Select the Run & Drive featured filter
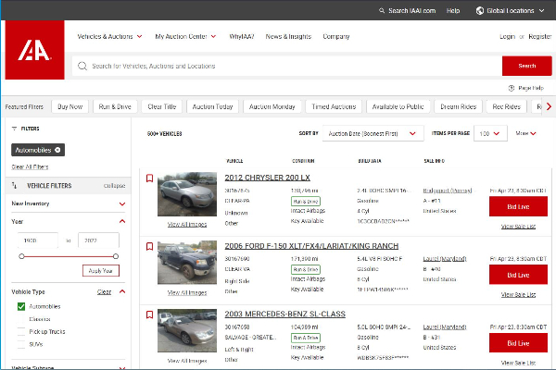This screenshot has width=556, height=370. (115, 106)
